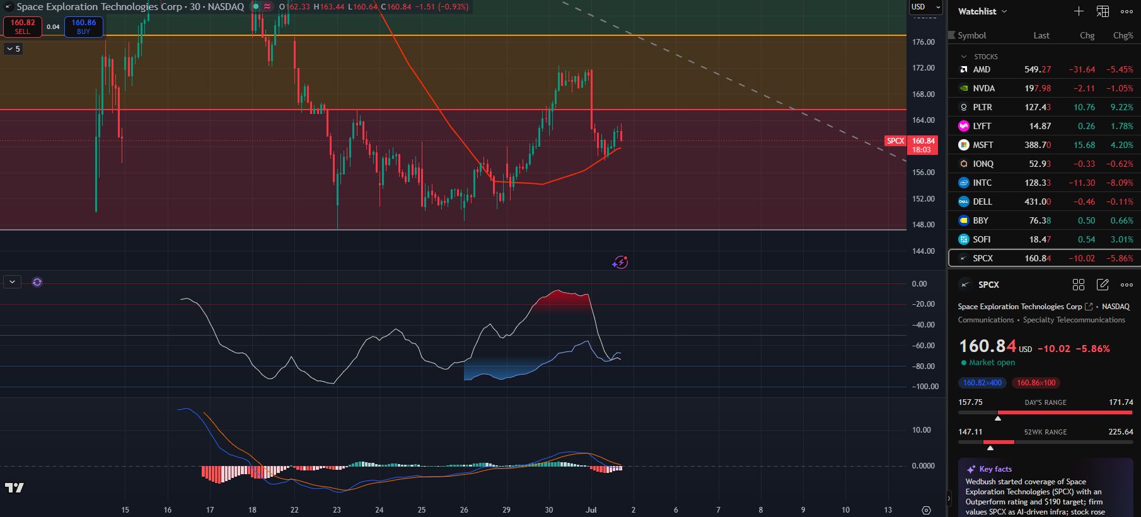Select the AMD row in the watchlist
This screenshot has height=517, width=1141.
pyautogui.click(x=1044, y=69)
